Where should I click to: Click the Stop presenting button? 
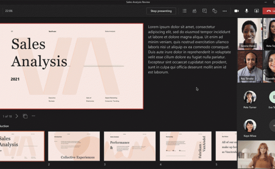(161, 11)
